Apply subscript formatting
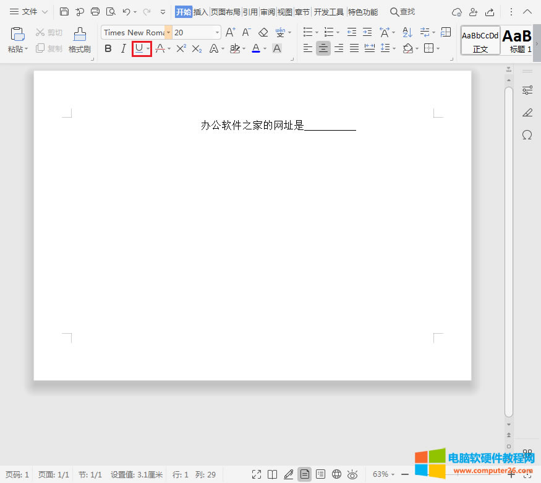Image resolution: width=541 pixels, height=483 pixels. click(197, 48)
